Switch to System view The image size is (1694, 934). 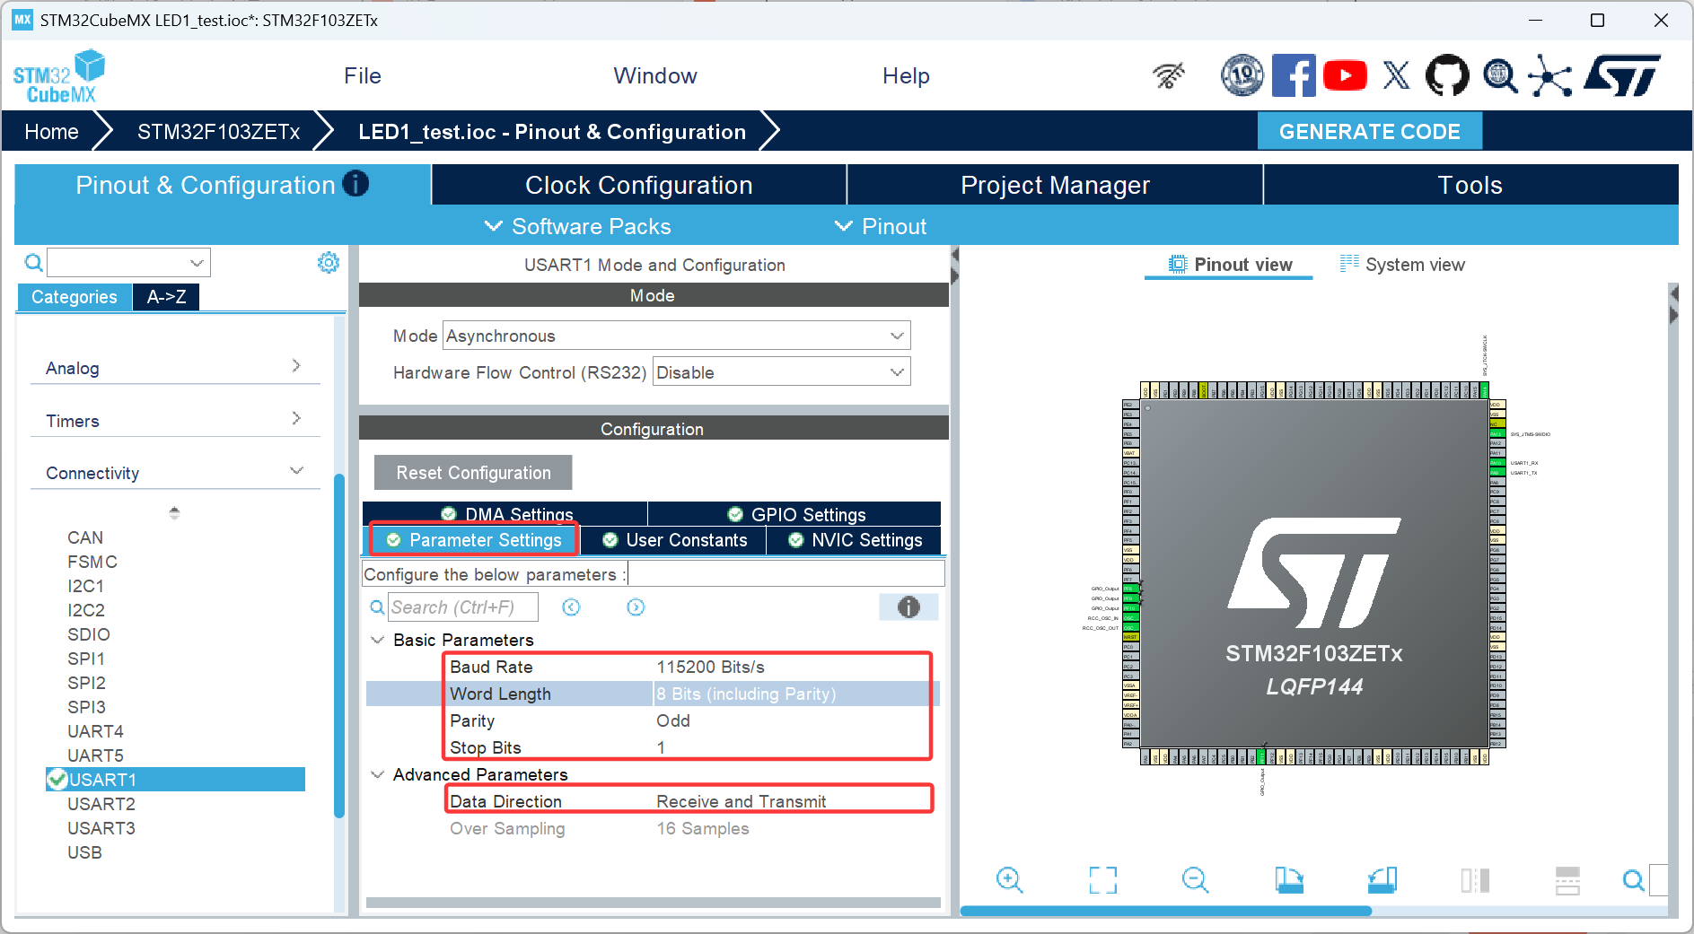coord(1402,265)
